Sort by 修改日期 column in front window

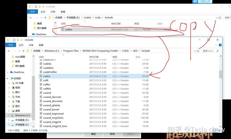(x=94, y=57)
